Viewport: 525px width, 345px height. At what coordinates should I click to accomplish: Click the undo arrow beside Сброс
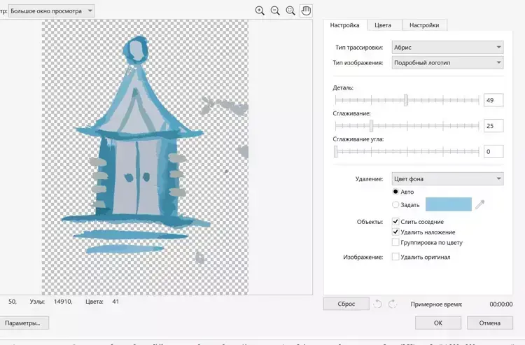[378, 304]
